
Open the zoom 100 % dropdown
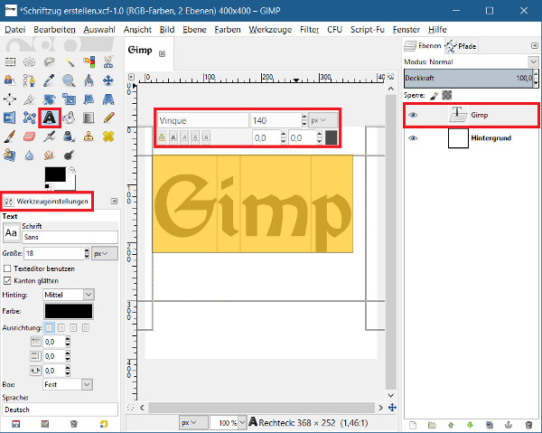pyautogui.click(x=242, y=423)
